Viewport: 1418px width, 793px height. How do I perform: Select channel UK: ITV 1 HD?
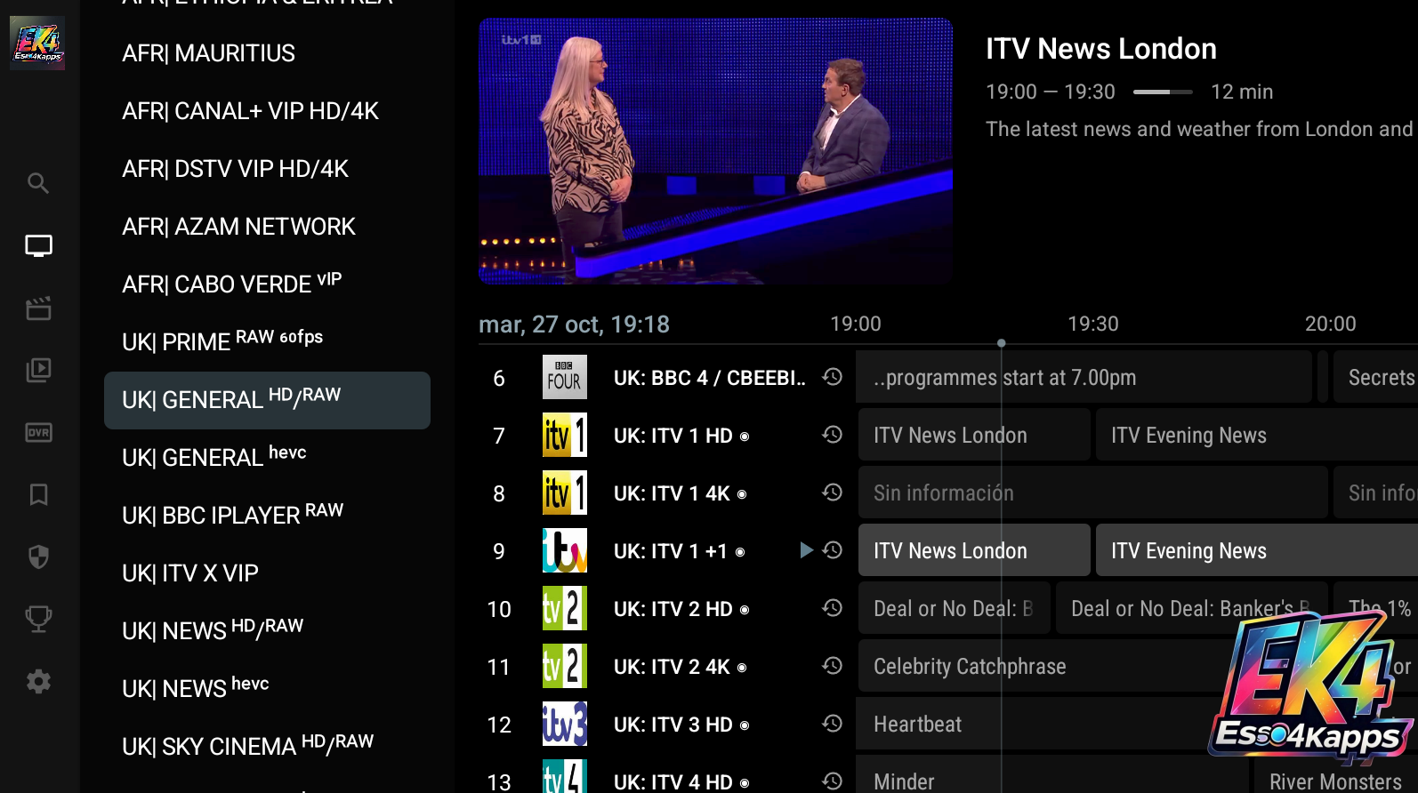681,436
